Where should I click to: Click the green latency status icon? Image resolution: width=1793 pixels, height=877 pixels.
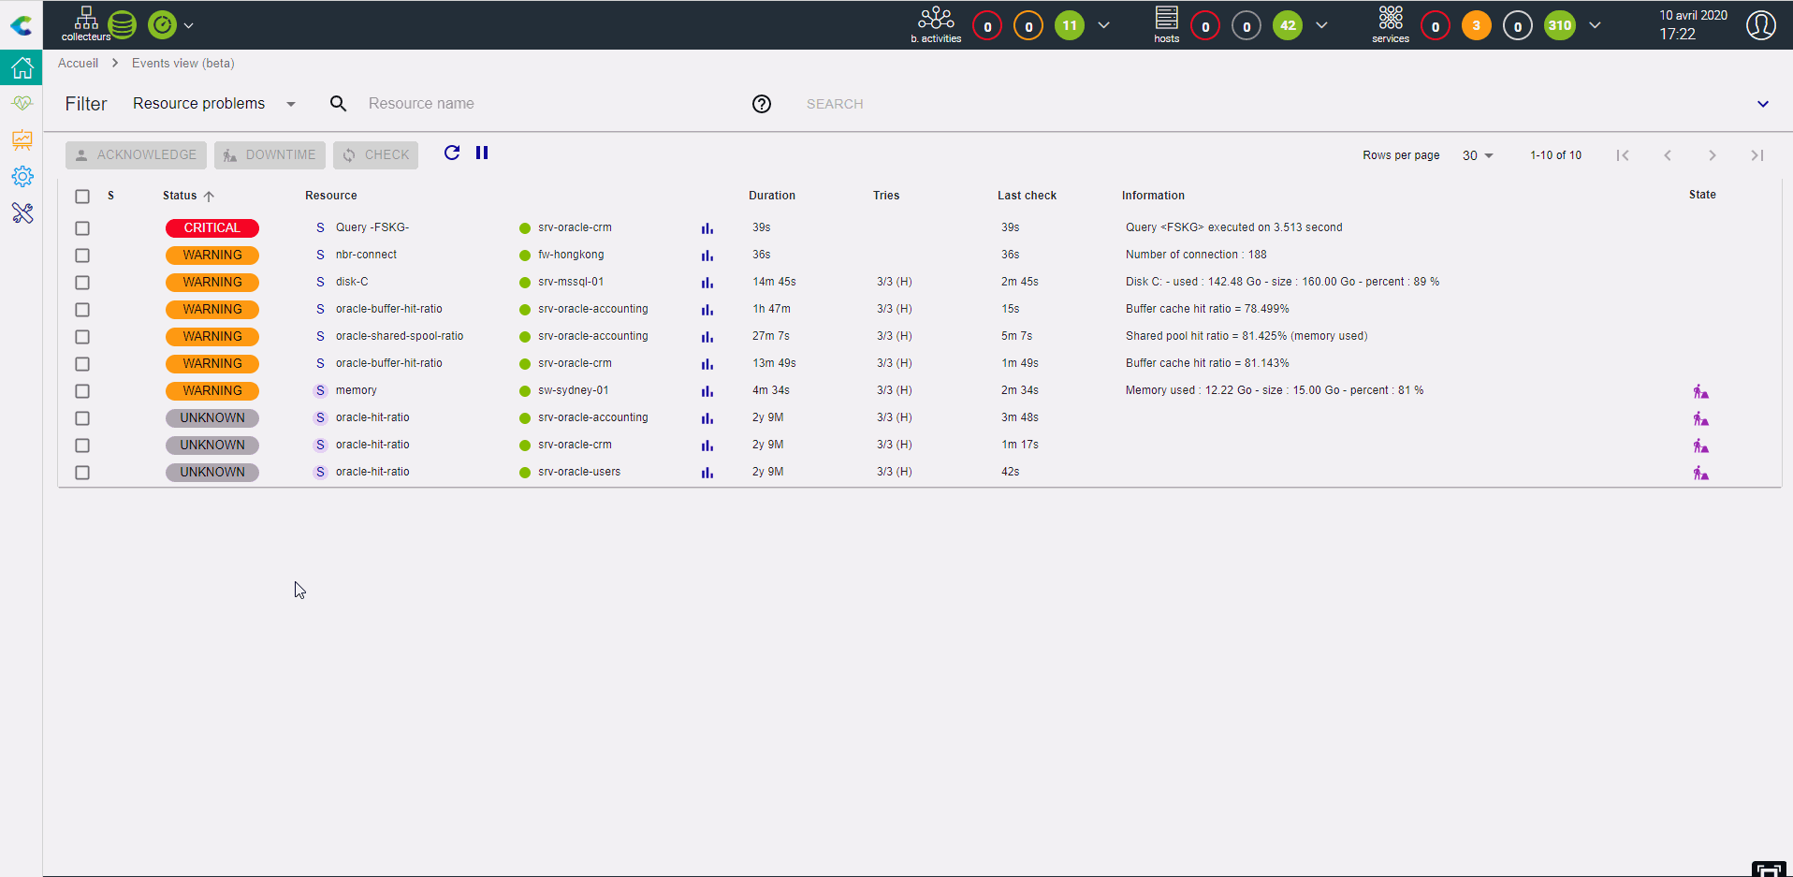click(x=162, y=25)
